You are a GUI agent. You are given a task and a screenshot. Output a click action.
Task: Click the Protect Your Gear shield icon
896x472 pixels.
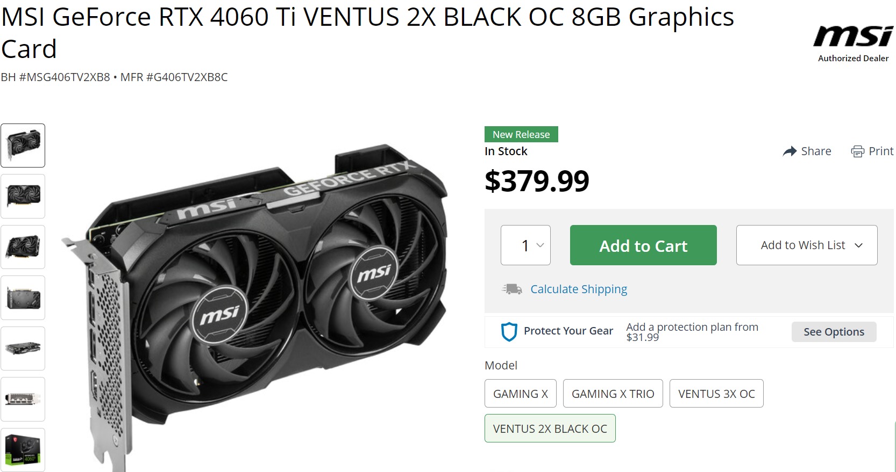(x=509, y=332)
